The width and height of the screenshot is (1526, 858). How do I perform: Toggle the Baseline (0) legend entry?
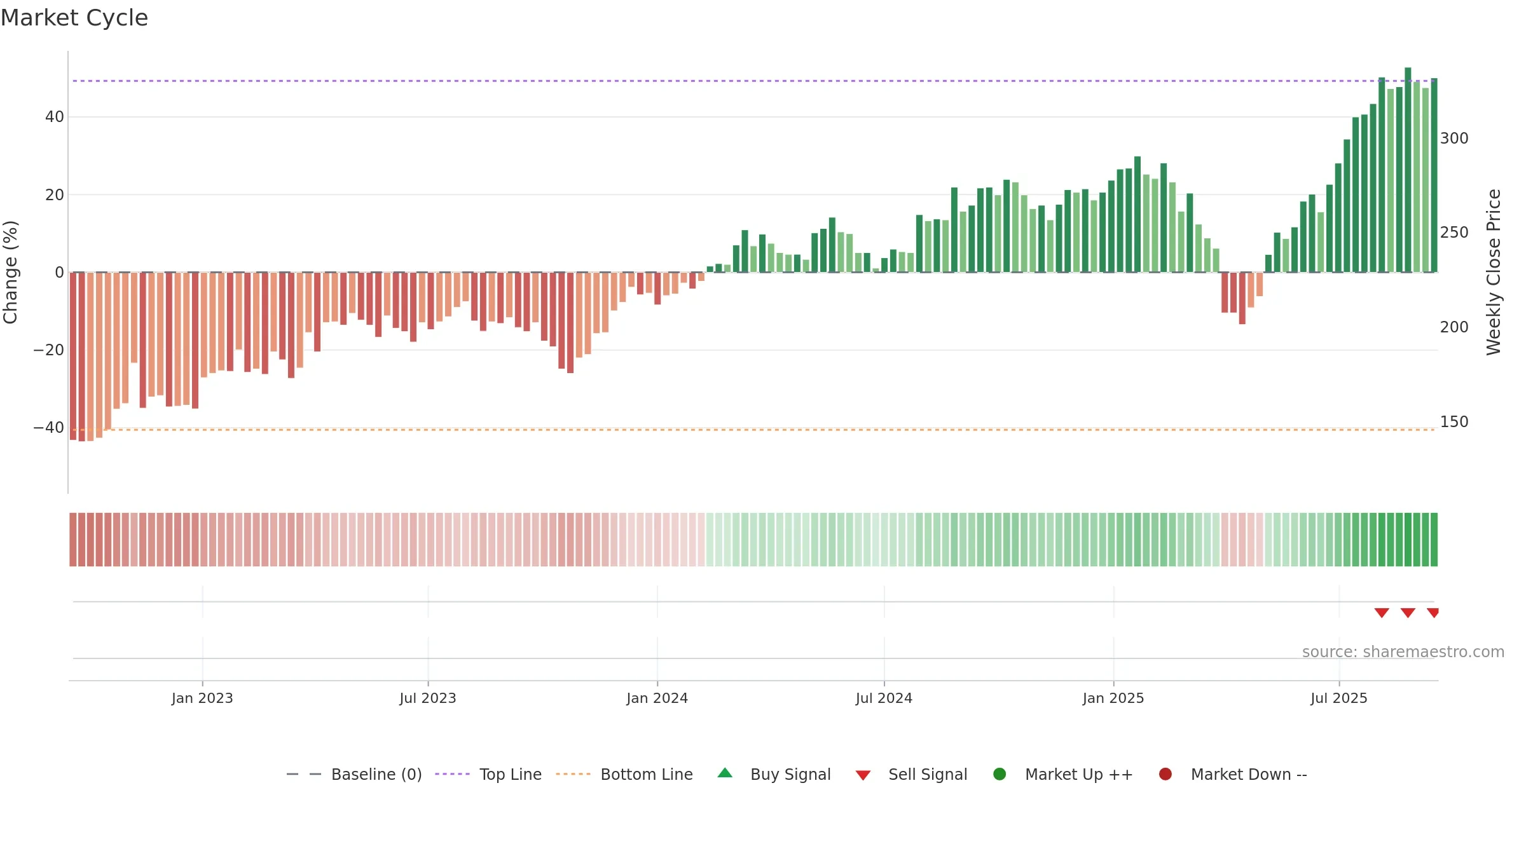354,774
